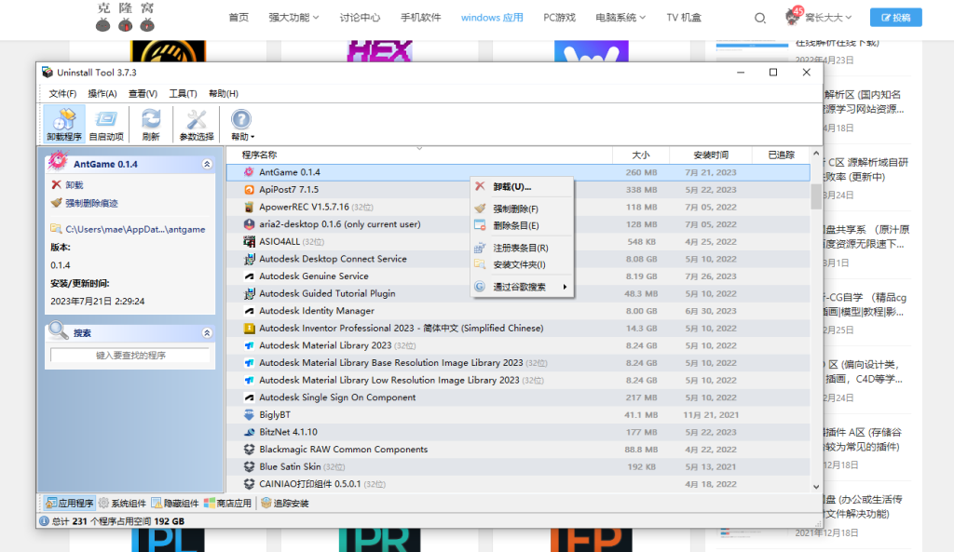Open the Uninstall Programs toolbar view
Viewport: 954px width, 552px height.
[x=64, y=124]
